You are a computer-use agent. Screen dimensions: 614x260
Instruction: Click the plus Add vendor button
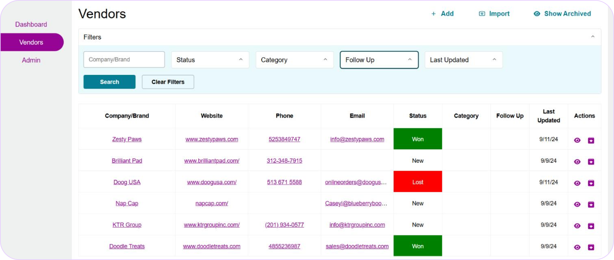click(443, 14)
